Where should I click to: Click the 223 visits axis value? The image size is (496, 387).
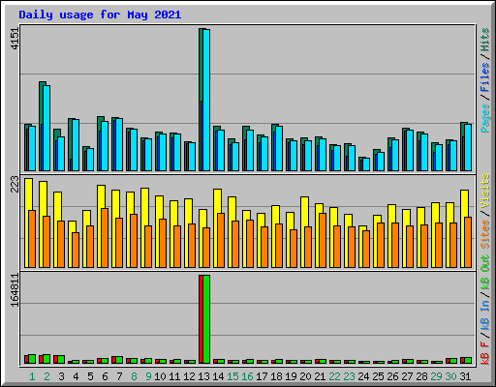pos(15,184)
